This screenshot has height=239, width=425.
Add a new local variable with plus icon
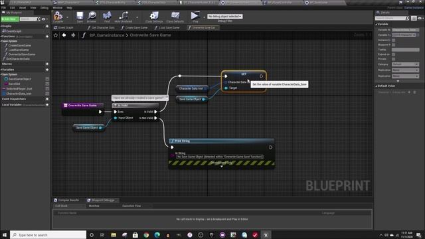[47, 105]
